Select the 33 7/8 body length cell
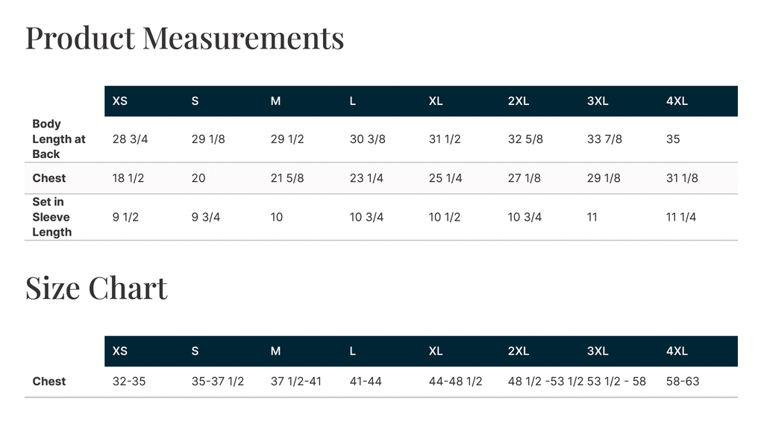Image resolution: width=764 pixels, height=445 pixels. [604, 139]
